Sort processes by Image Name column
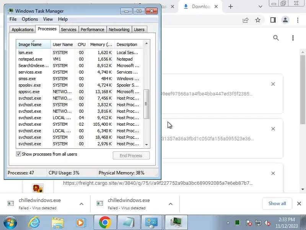Viewport: 306px width, 230px height. [34, 44]
